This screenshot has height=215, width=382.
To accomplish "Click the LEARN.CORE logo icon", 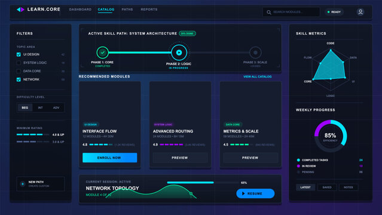I will (x=20, y=10).
